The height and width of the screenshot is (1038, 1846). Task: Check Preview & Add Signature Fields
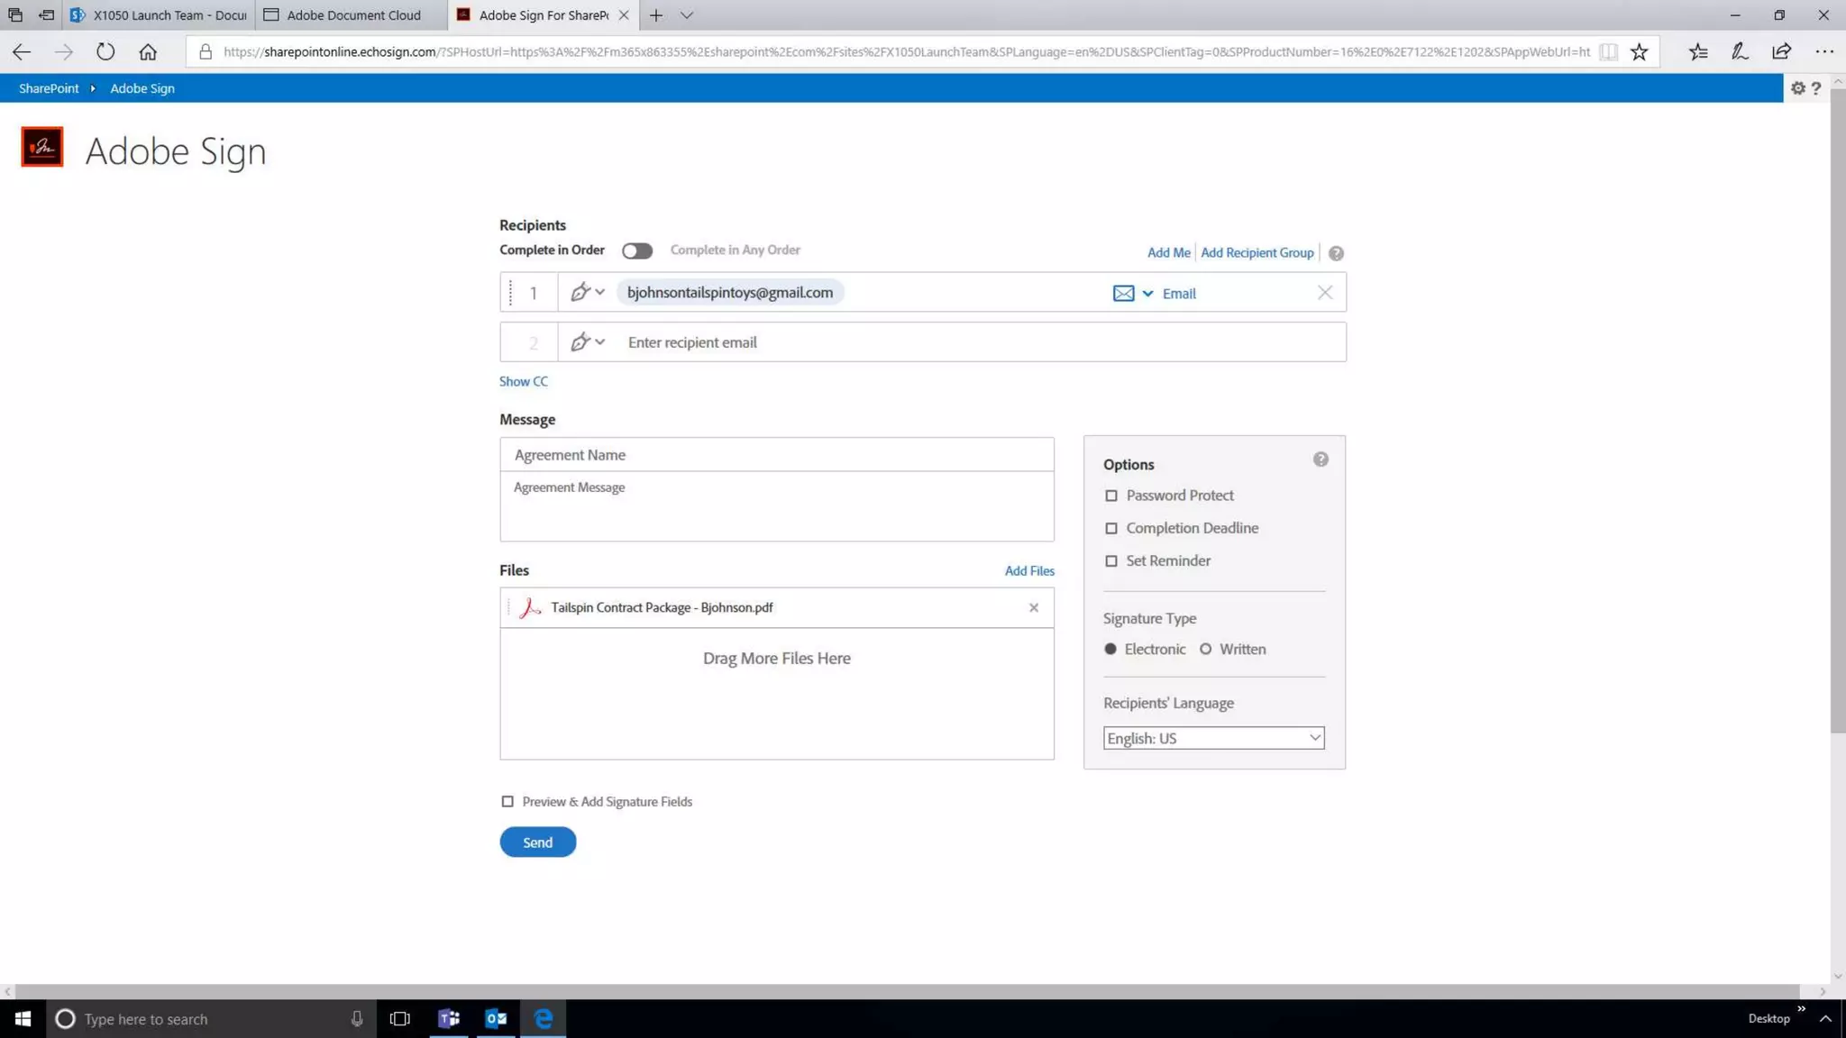click(507, 801)
